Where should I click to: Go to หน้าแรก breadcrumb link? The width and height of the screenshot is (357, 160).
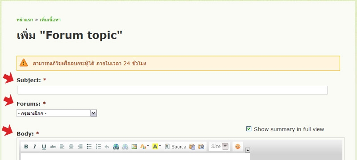tap(25, 20)
